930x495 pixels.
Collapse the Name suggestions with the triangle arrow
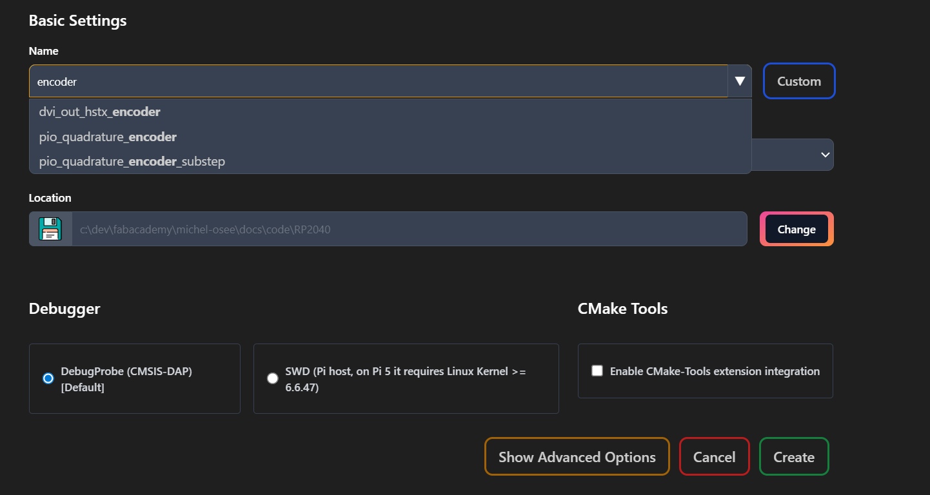740,81
